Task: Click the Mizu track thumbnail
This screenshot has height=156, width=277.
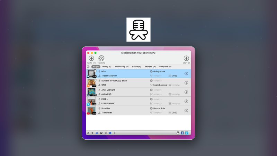Action: pos(91,73)
